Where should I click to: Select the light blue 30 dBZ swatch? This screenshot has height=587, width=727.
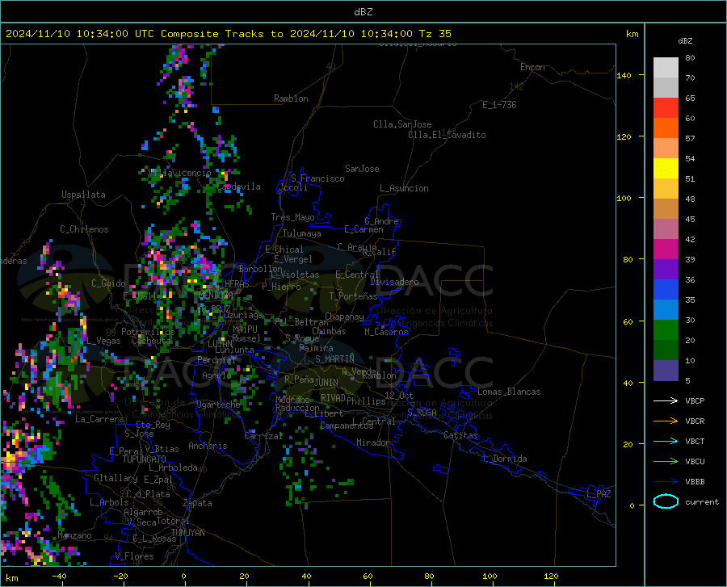coord(666,310)
